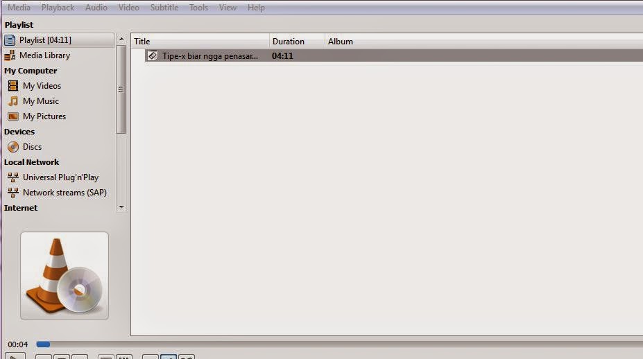Click the film strip icon for My Videos

(13, 86)
